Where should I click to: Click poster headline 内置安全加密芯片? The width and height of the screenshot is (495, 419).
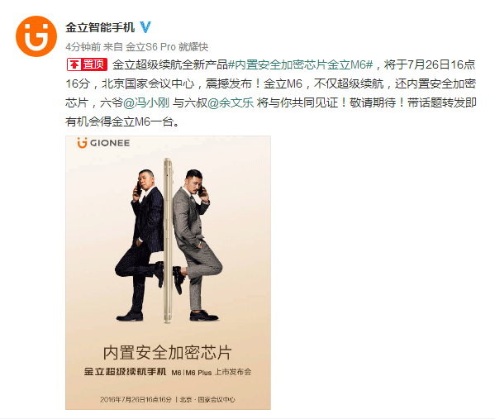click(x=168, y=352)
